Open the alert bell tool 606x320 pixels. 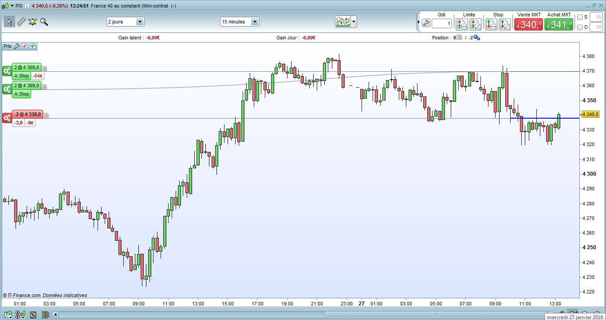tap(32, 22)
